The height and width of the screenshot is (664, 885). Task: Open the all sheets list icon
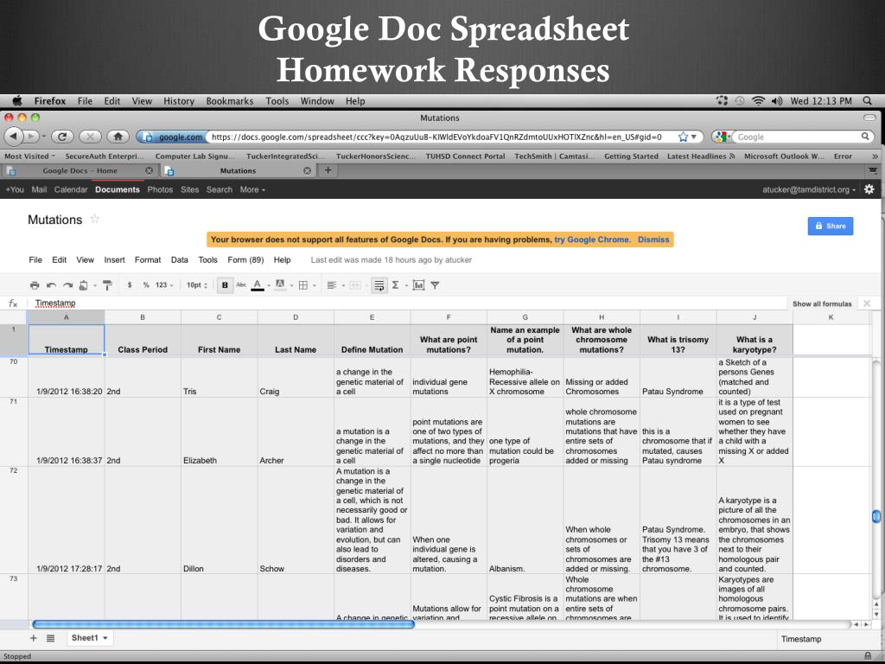pos(50,638)
